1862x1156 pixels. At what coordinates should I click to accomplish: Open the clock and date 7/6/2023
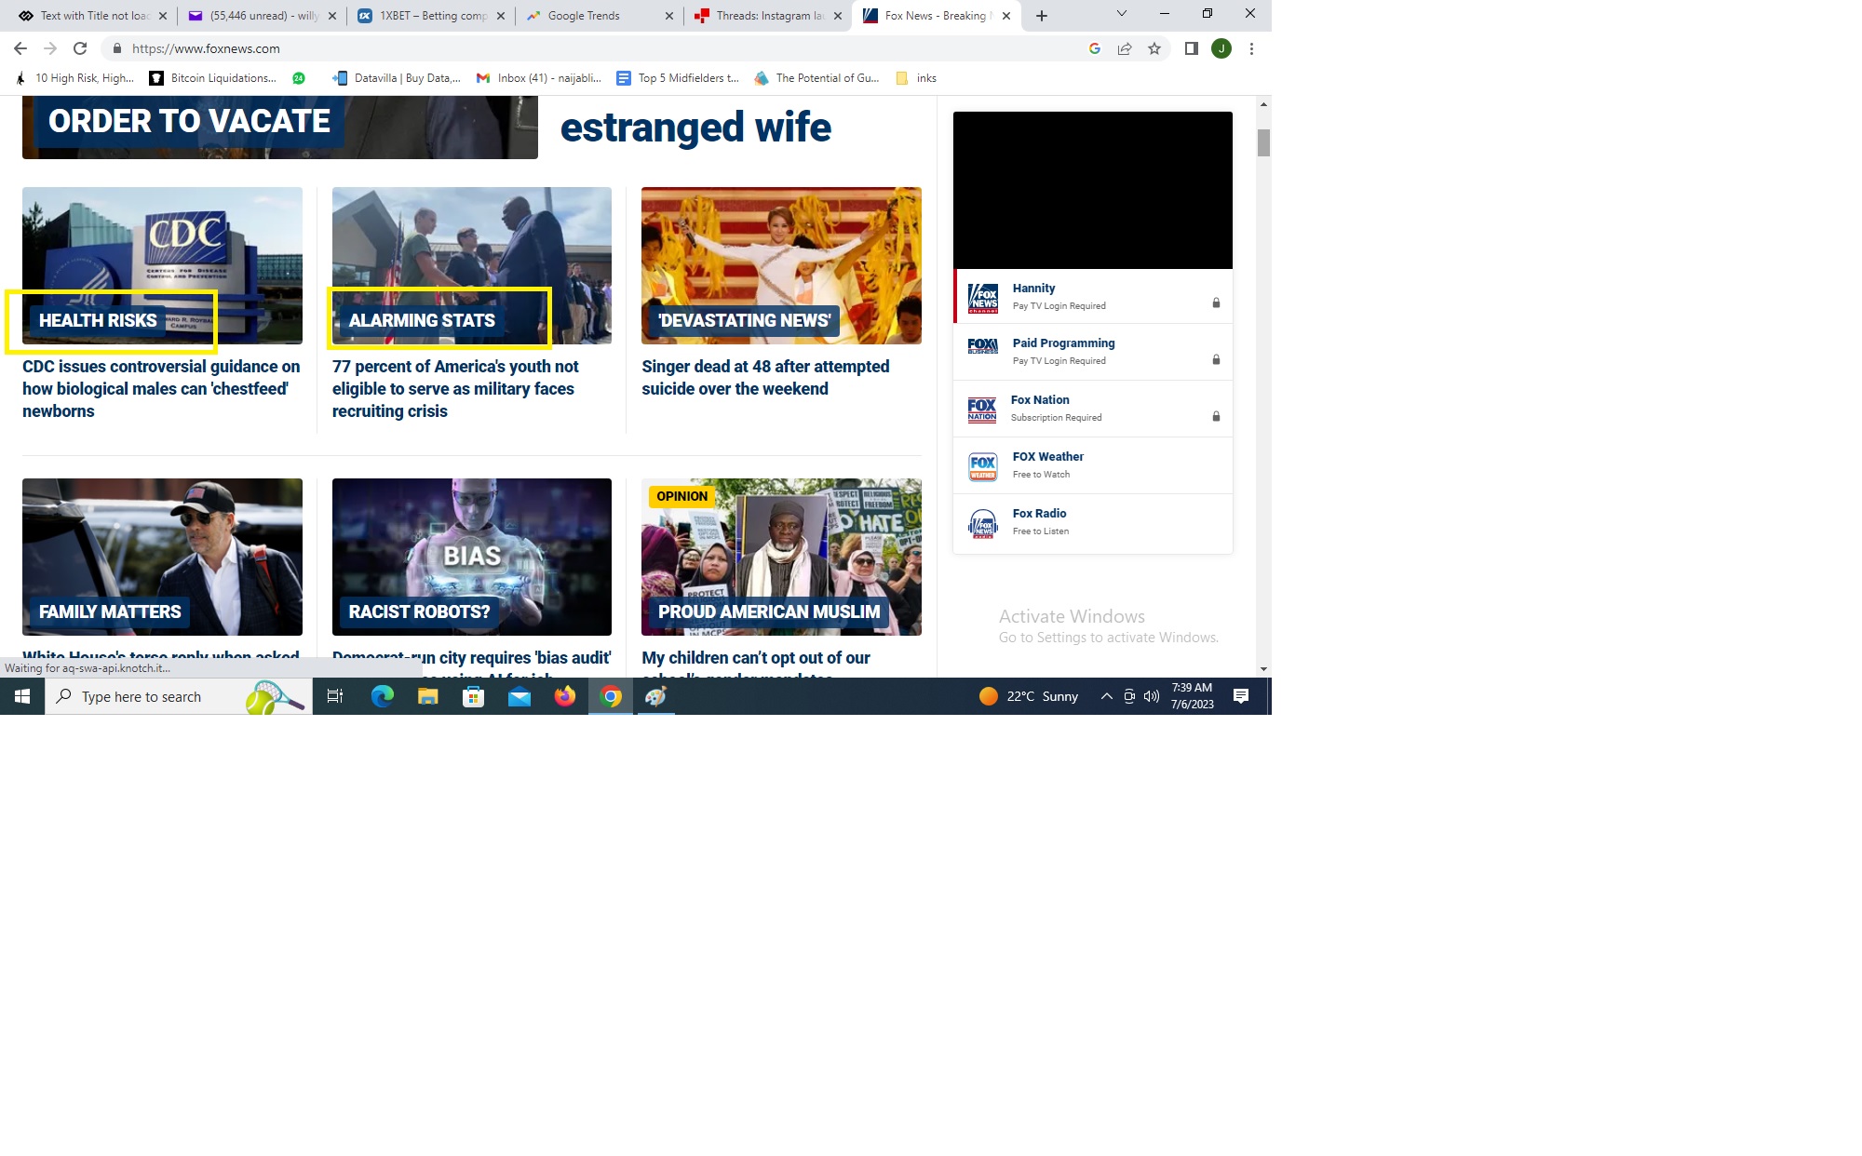[1192, 696]
